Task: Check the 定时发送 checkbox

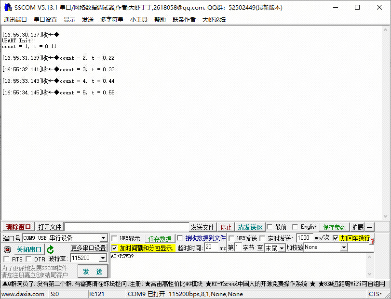Action: click(263, 238)
